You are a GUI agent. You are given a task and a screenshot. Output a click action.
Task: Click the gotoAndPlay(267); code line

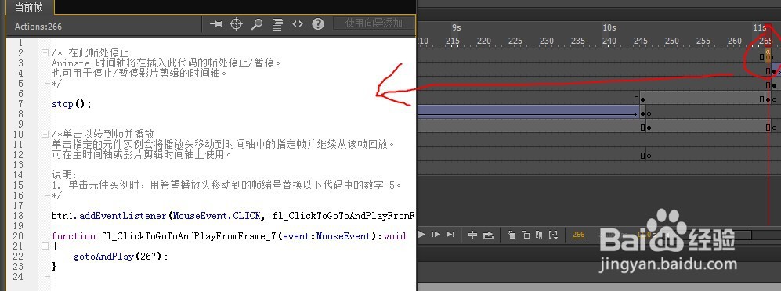121,257
